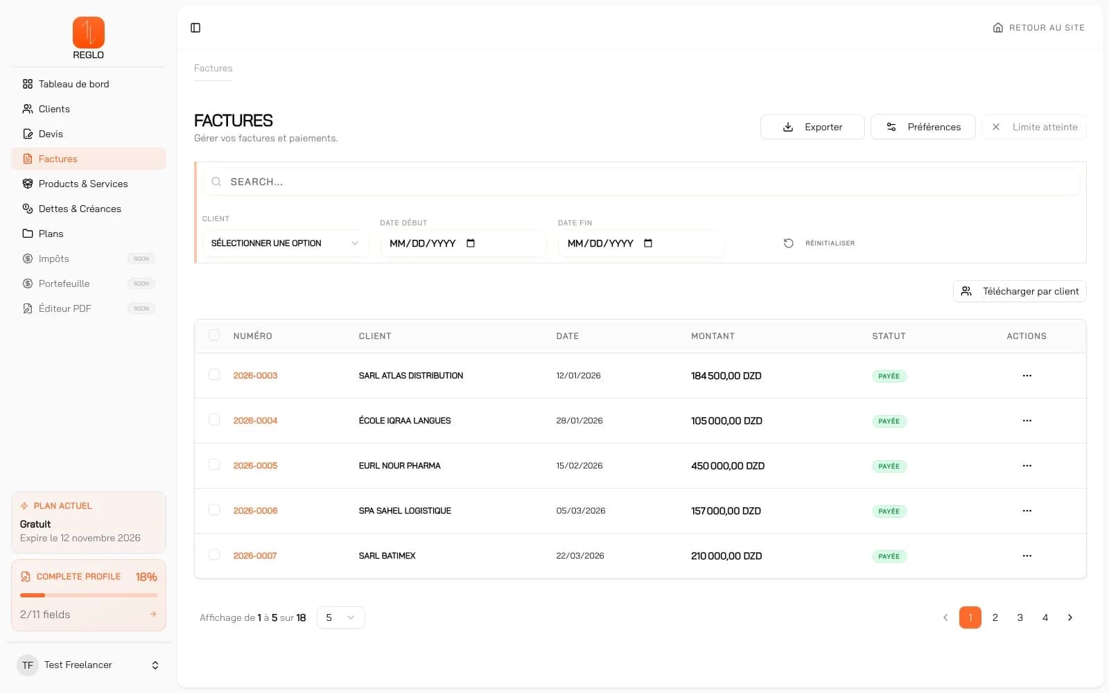Open rows-per-page dropdown showing 5
Image resolution: width=1109 pixels, height=693 pixels.
pyautogui.click(x=341, y=617)
